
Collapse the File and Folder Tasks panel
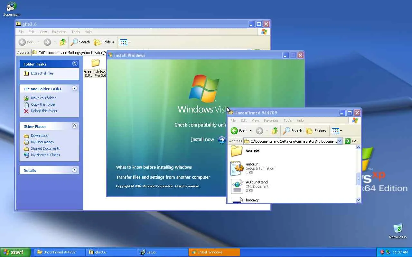[x=75, y=88]
